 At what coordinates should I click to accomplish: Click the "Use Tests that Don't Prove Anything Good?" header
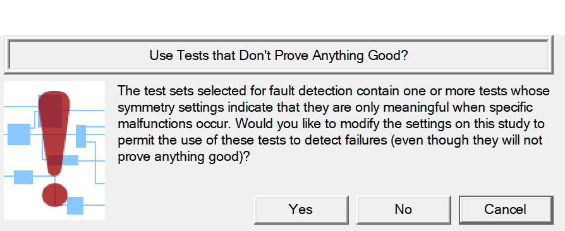278,56
